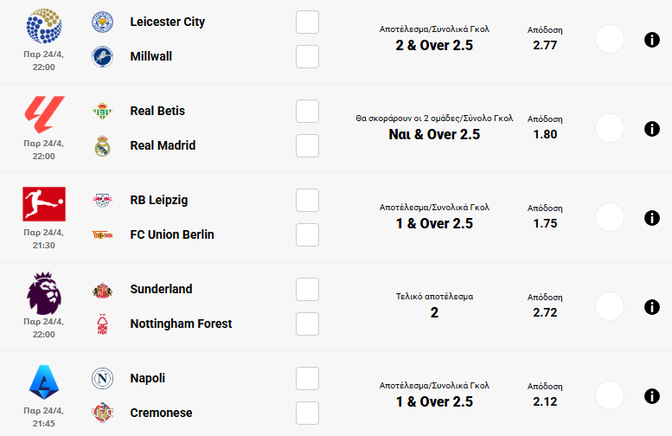Click the info icon for Leicester City match

(652, 40)
